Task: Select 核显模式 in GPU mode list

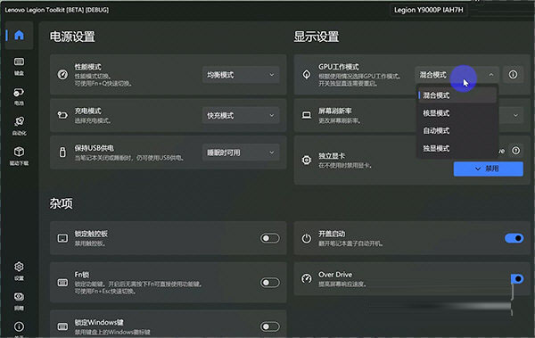Action: [x=457, y=113]
